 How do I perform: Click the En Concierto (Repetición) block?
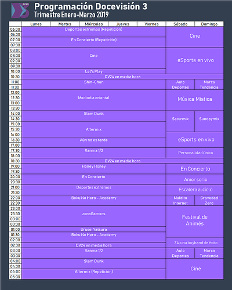94,42
